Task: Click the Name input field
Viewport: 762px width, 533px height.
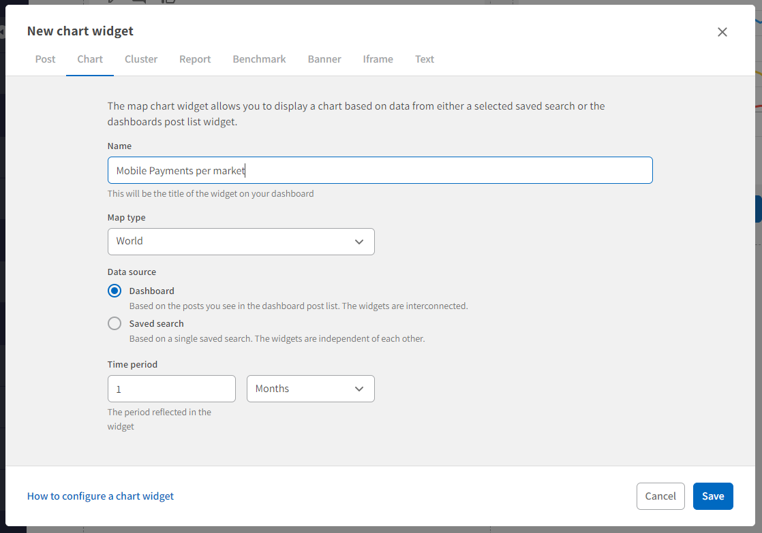Action: coord(380,171)
